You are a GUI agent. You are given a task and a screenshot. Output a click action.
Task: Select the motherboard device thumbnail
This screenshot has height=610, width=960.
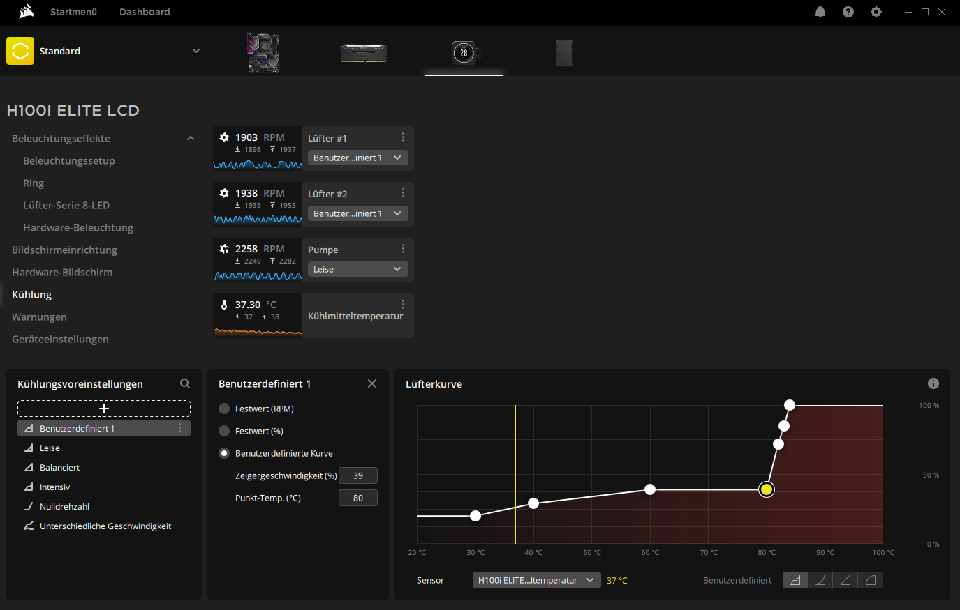click(263, 52)
